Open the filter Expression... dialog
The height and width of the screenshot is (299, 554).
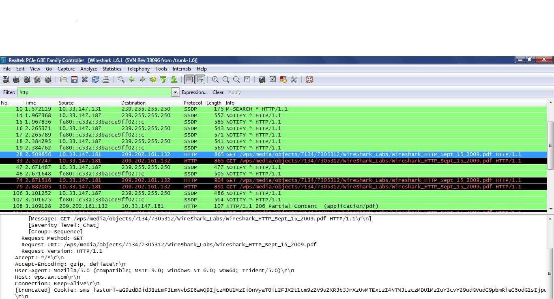pyautogui.click(x=195, y=92)
